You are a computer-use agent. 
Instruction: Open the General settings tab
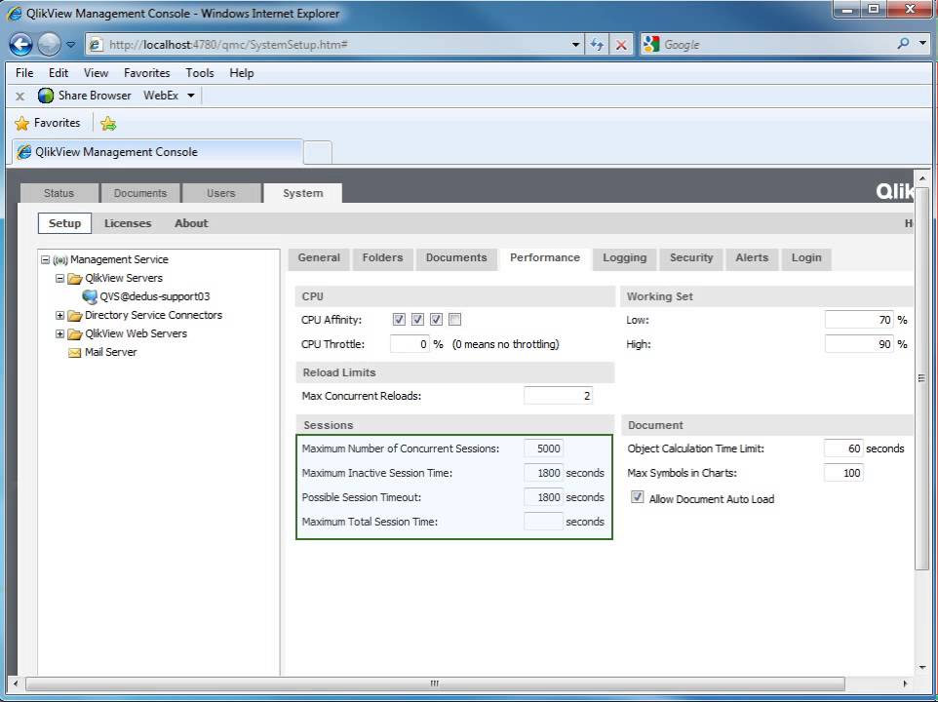[x=319, y=257]
